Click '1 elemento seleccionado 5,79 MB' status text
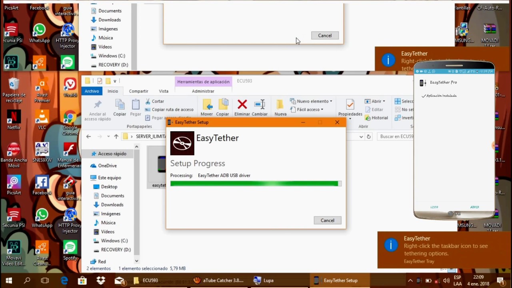The width and height of the screenshot is (512, 288). click(x=152, y=268)
